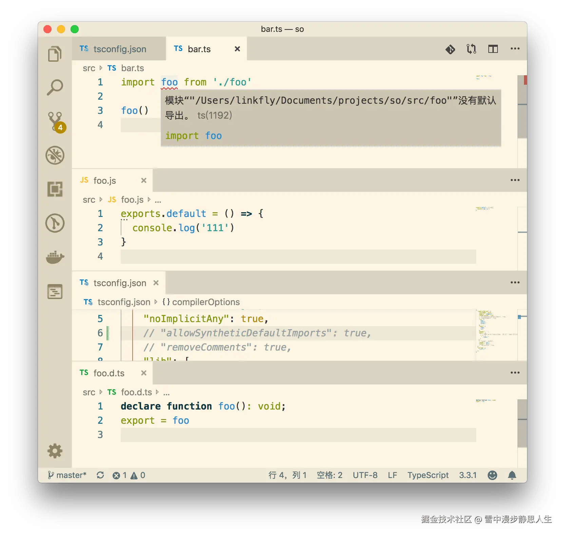Image resolution: width=565 pixels, height=537 pixels.
Task: Click the './foo' import path string
Action: [x=232, y=82]
